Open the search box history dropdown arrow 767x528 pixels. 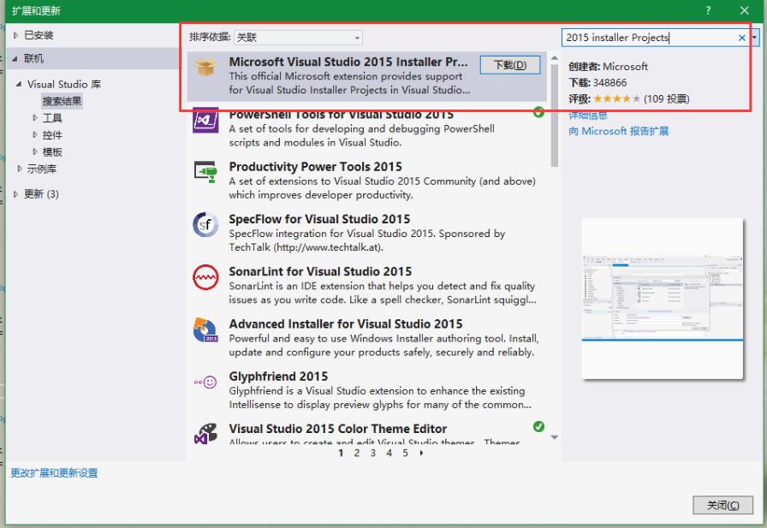755,38
